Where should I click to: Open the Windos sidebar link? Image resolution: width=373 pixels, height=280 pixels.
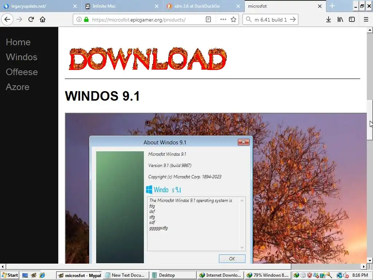tap(21, 57)
